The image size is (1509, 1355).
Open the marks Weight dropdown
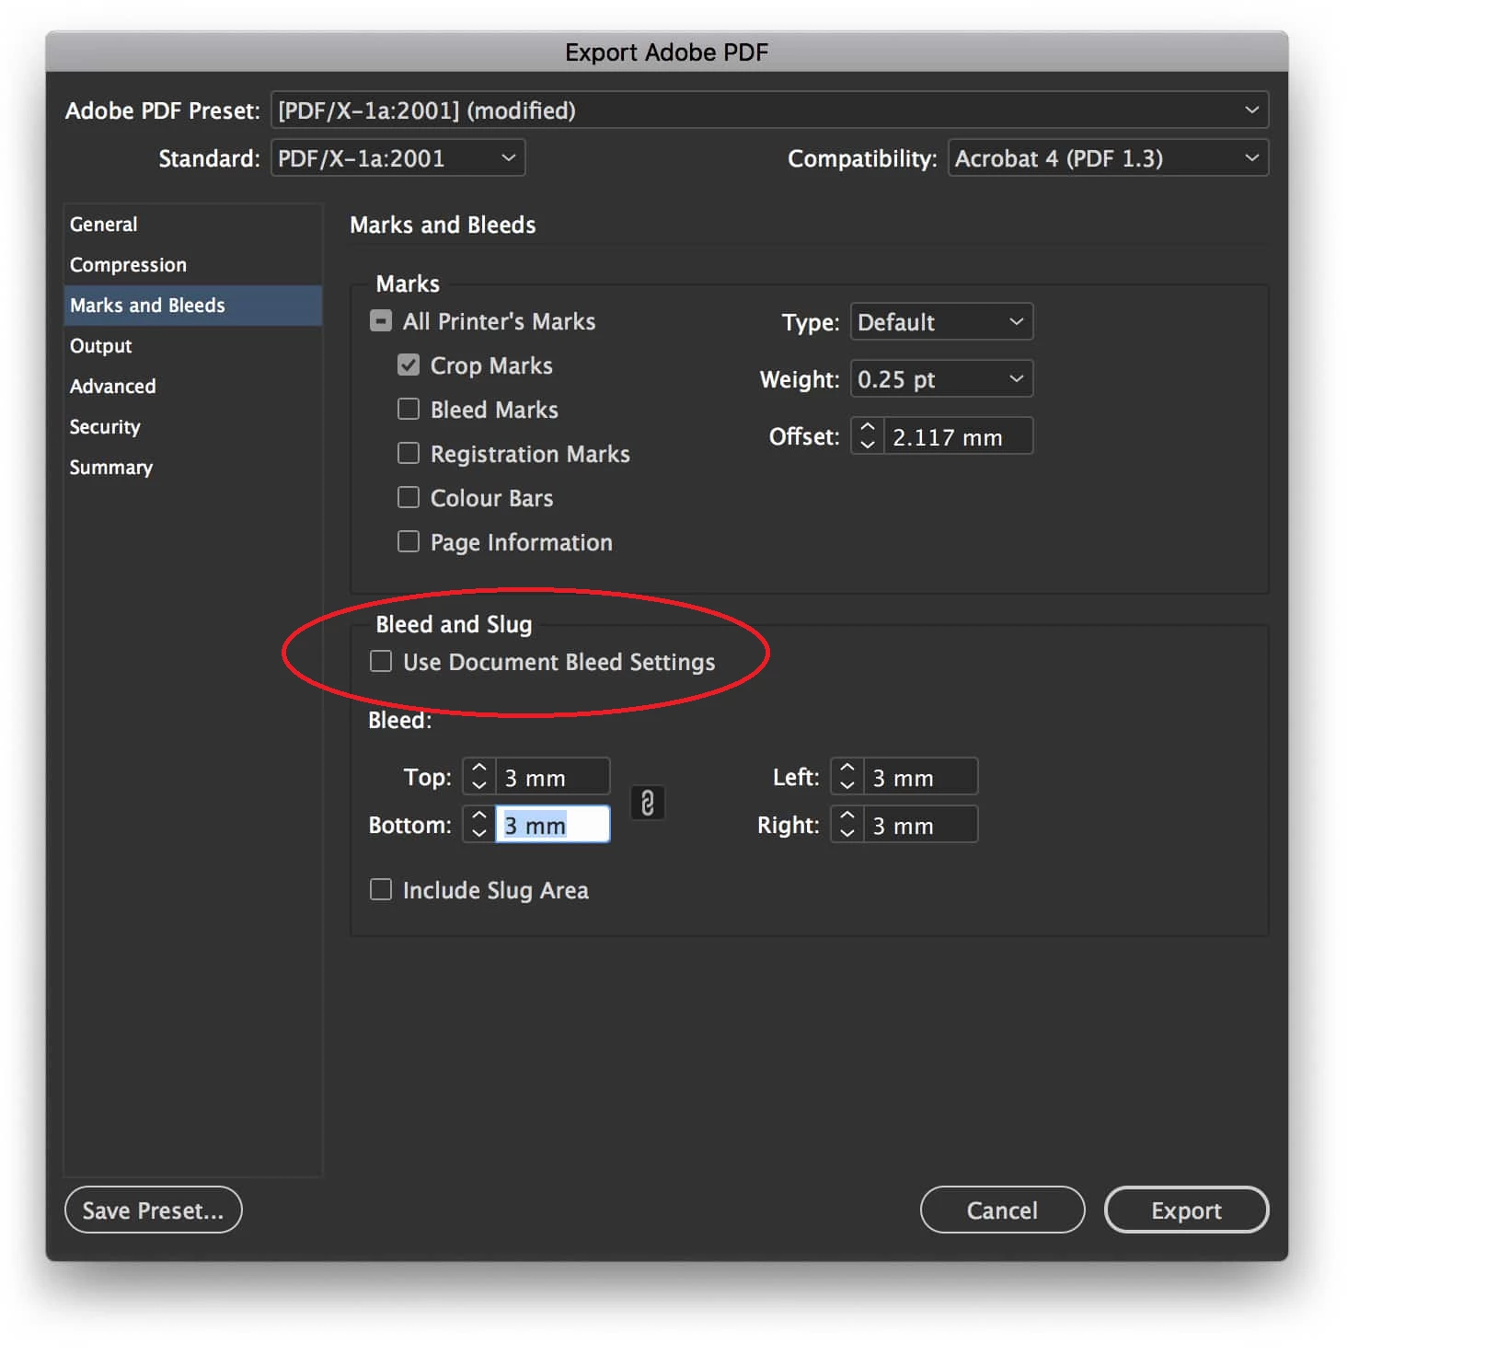tap(941, 379)
